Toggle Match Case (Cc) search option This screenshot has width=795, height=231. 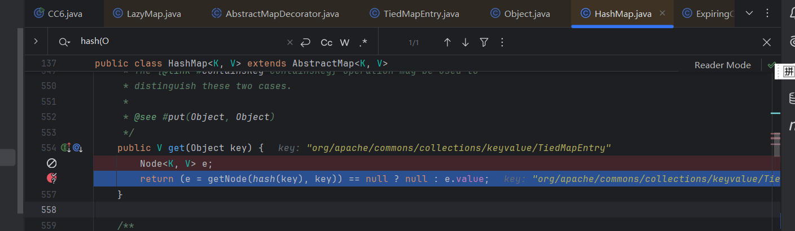326,42
